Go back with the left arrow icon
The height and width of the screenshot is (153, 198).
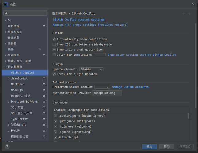pyautogui.click(x=184, y=13)
